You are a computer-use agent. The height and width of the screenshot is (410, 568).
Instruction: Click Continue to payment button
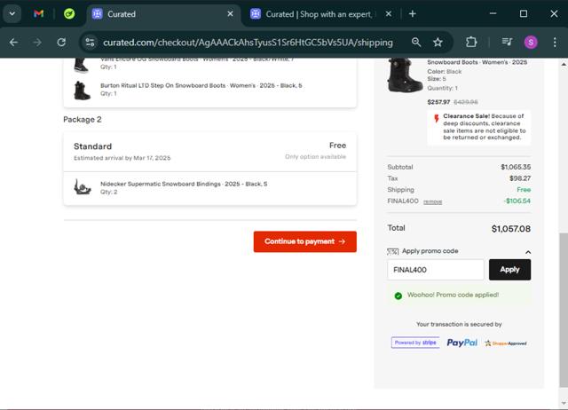305,241
